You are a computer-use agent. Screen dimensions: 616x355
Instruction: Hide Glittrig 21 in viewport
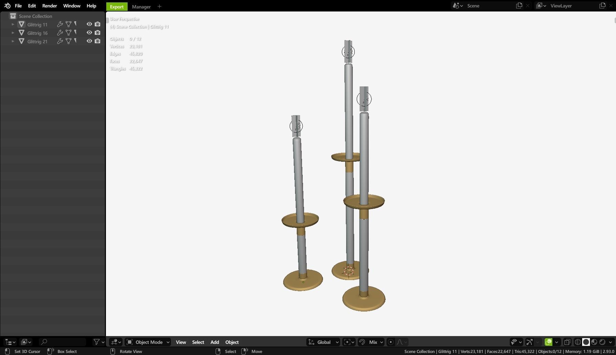[x=89, y=41]
